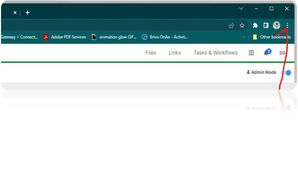The height and width of the screenshot is (182, 298).
Task: Show hidden bookmarks via double chevron
Action: click(244, 37)
